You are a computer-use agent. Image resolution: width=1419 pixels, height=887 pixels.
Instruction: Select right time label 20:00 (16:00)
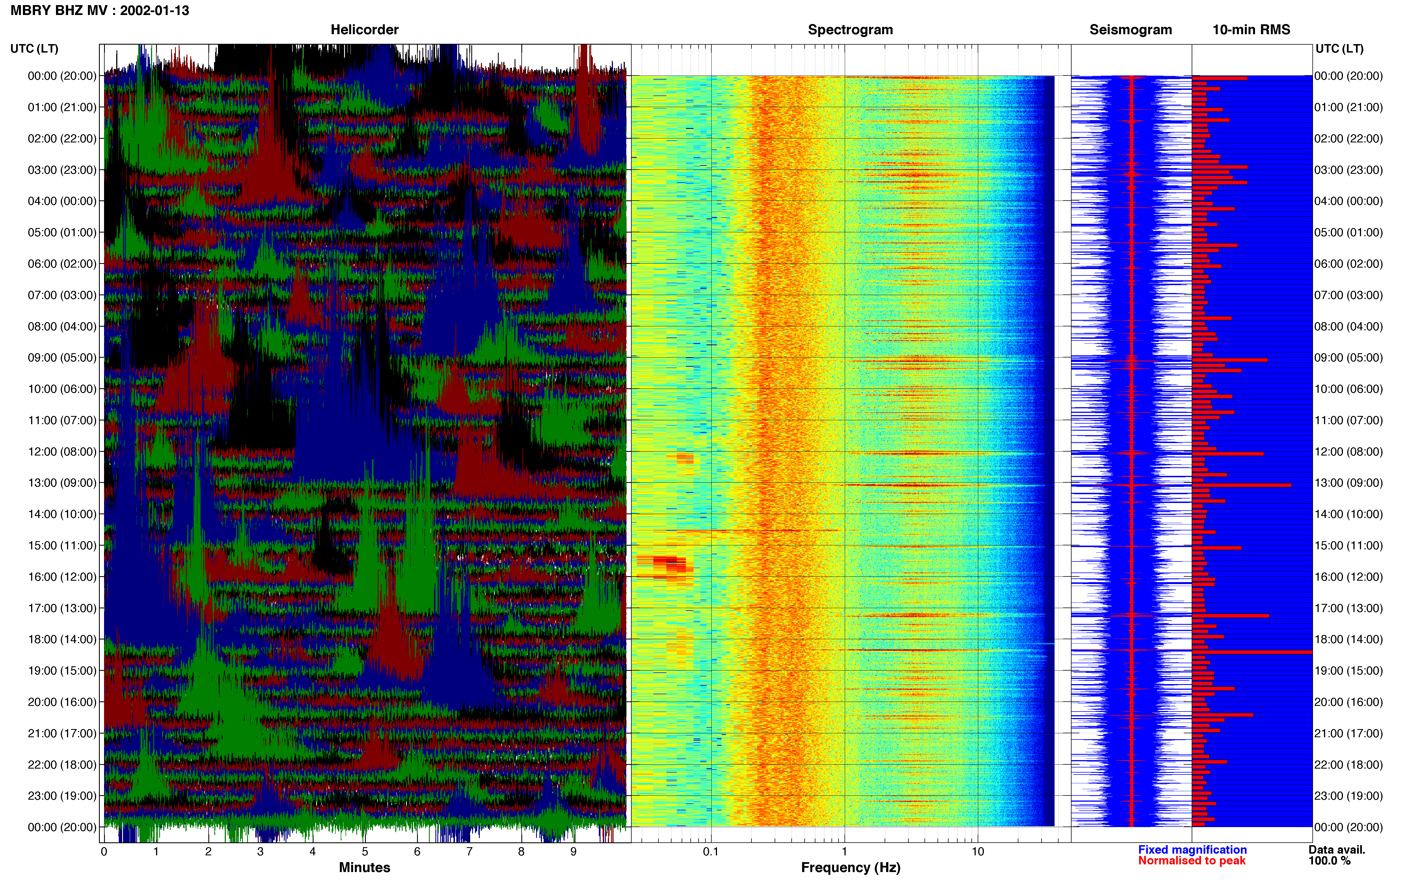coord(1349,702)
